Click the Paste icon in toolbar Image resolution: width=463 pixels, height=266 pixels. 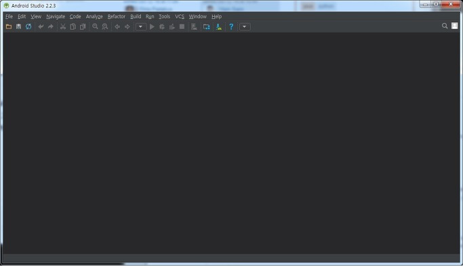tap(83, 27)
